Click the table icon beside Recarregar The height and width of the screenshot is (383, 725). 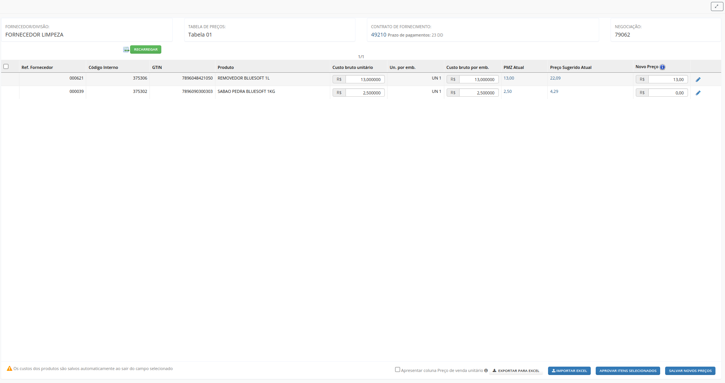(x=126, y=49)
